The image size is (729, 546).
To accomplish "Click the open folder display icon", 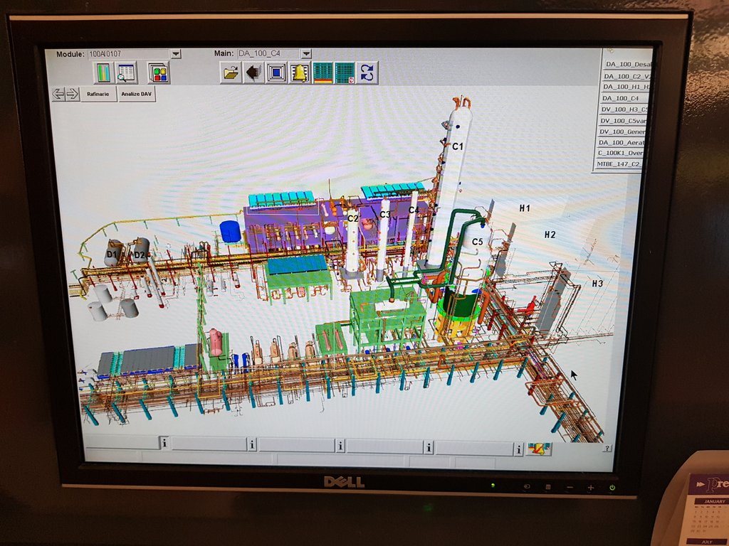I will click(231, 73).
